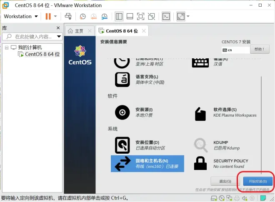275x202 pixels.
Task: Click the network adapter status bar icon
Action: 229,198
